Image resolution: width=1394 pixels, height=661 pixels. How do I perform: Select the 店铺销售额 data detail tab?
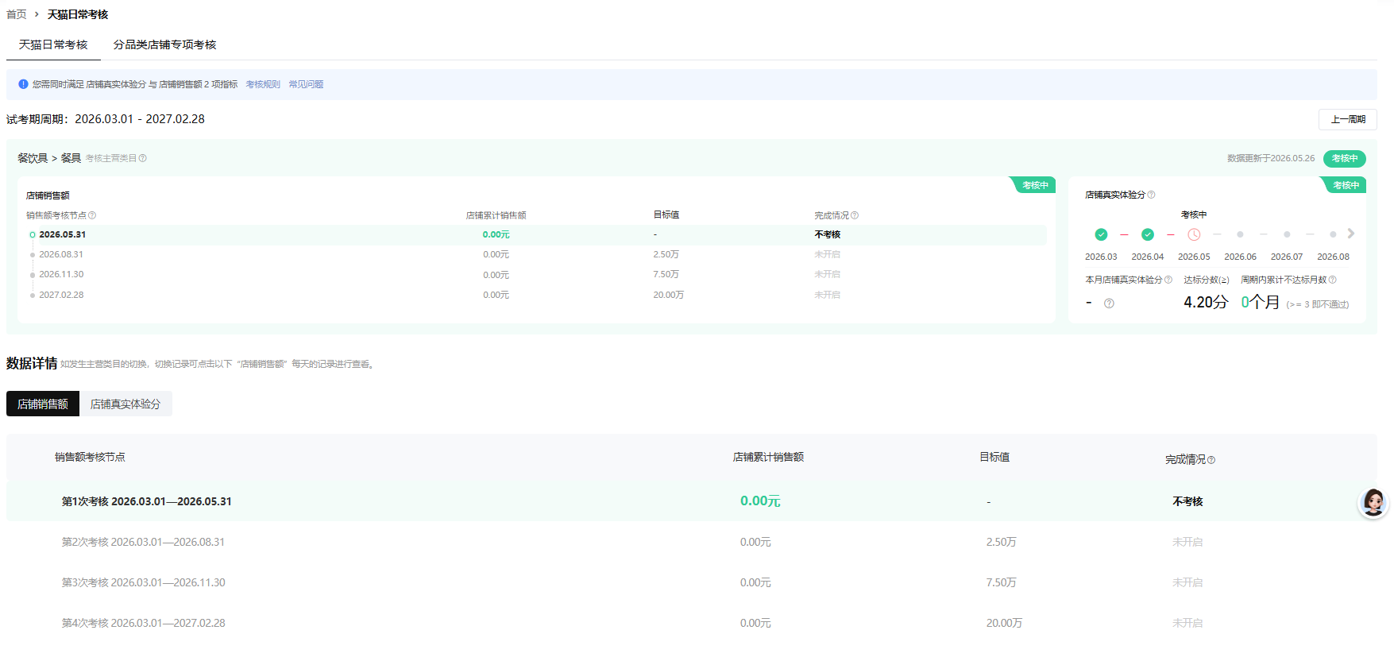click(x=43, y=404)
